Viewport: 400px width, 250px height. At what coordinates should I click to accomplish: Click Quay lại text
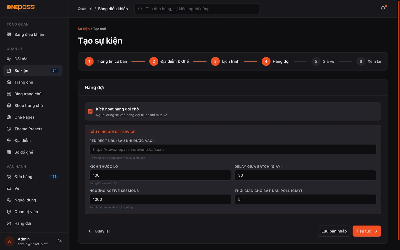tap(102, 231)
